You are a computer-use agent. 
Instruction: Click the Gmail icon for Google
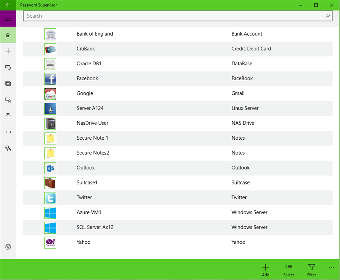point(50,94)
